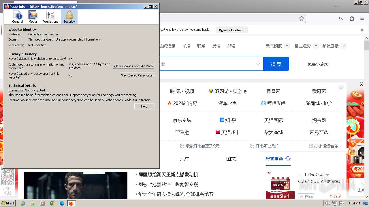Click the Windows Start button
This screenshot has height=207, width=369.
(x=8, y=203)
